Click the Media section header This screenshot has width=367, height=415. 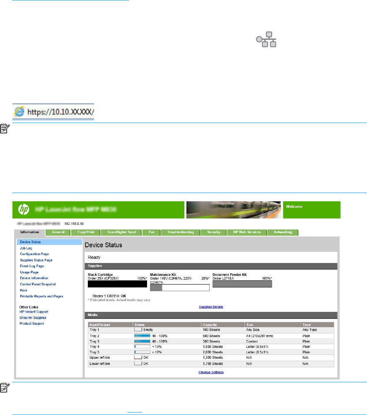point(211,315)
